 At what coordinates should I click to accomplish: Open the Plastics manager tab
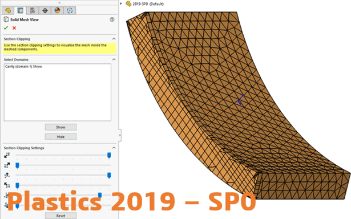pos(70,10)
